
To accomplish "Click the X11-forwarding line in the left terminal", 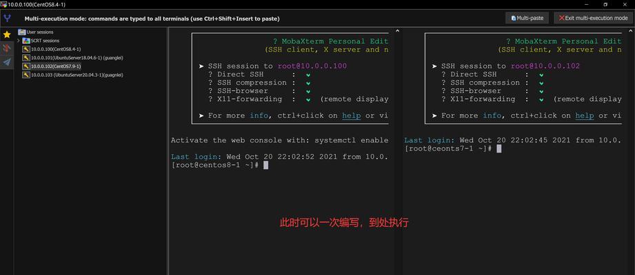I will [298, 99].
